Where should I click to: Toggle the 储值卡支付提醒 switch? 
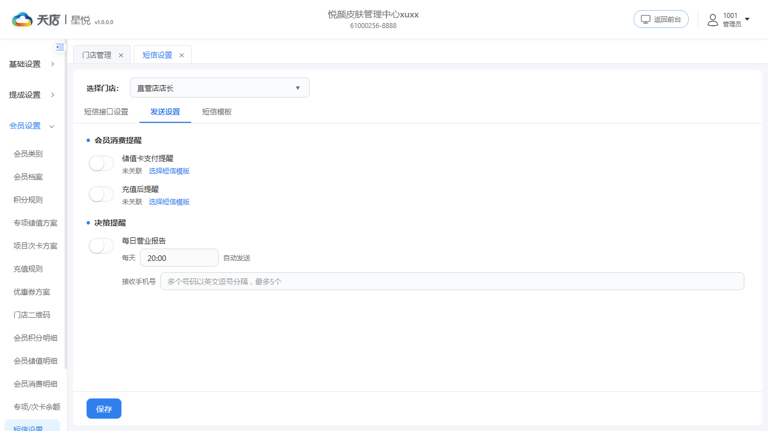tap(101, 163)
